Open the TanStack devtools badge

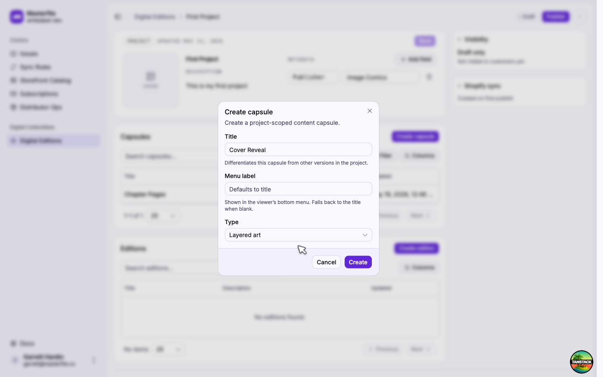(x=581, y=362)
